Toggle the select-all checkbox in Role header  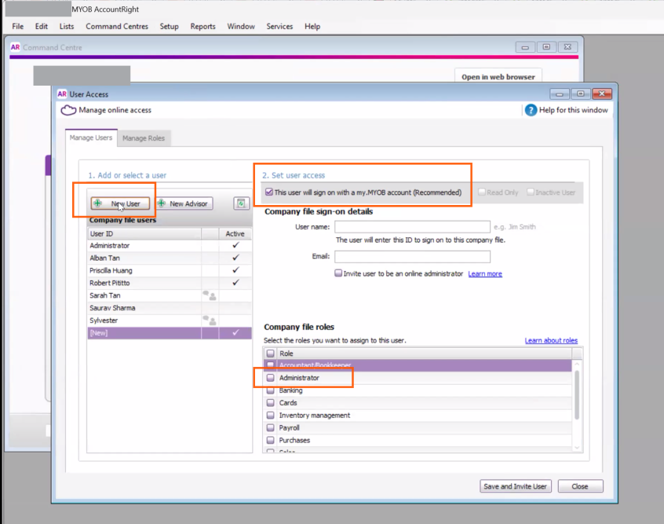pyautogui.click(x=271, y=354)
